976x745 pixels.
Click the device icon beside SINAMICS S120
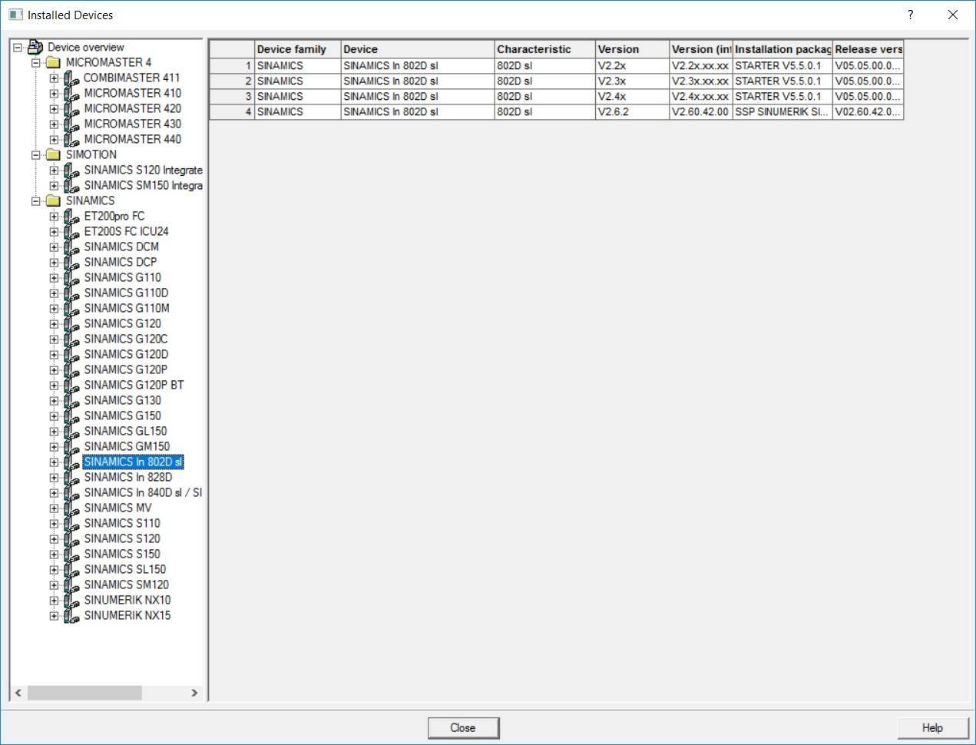(x=71, y=539)
